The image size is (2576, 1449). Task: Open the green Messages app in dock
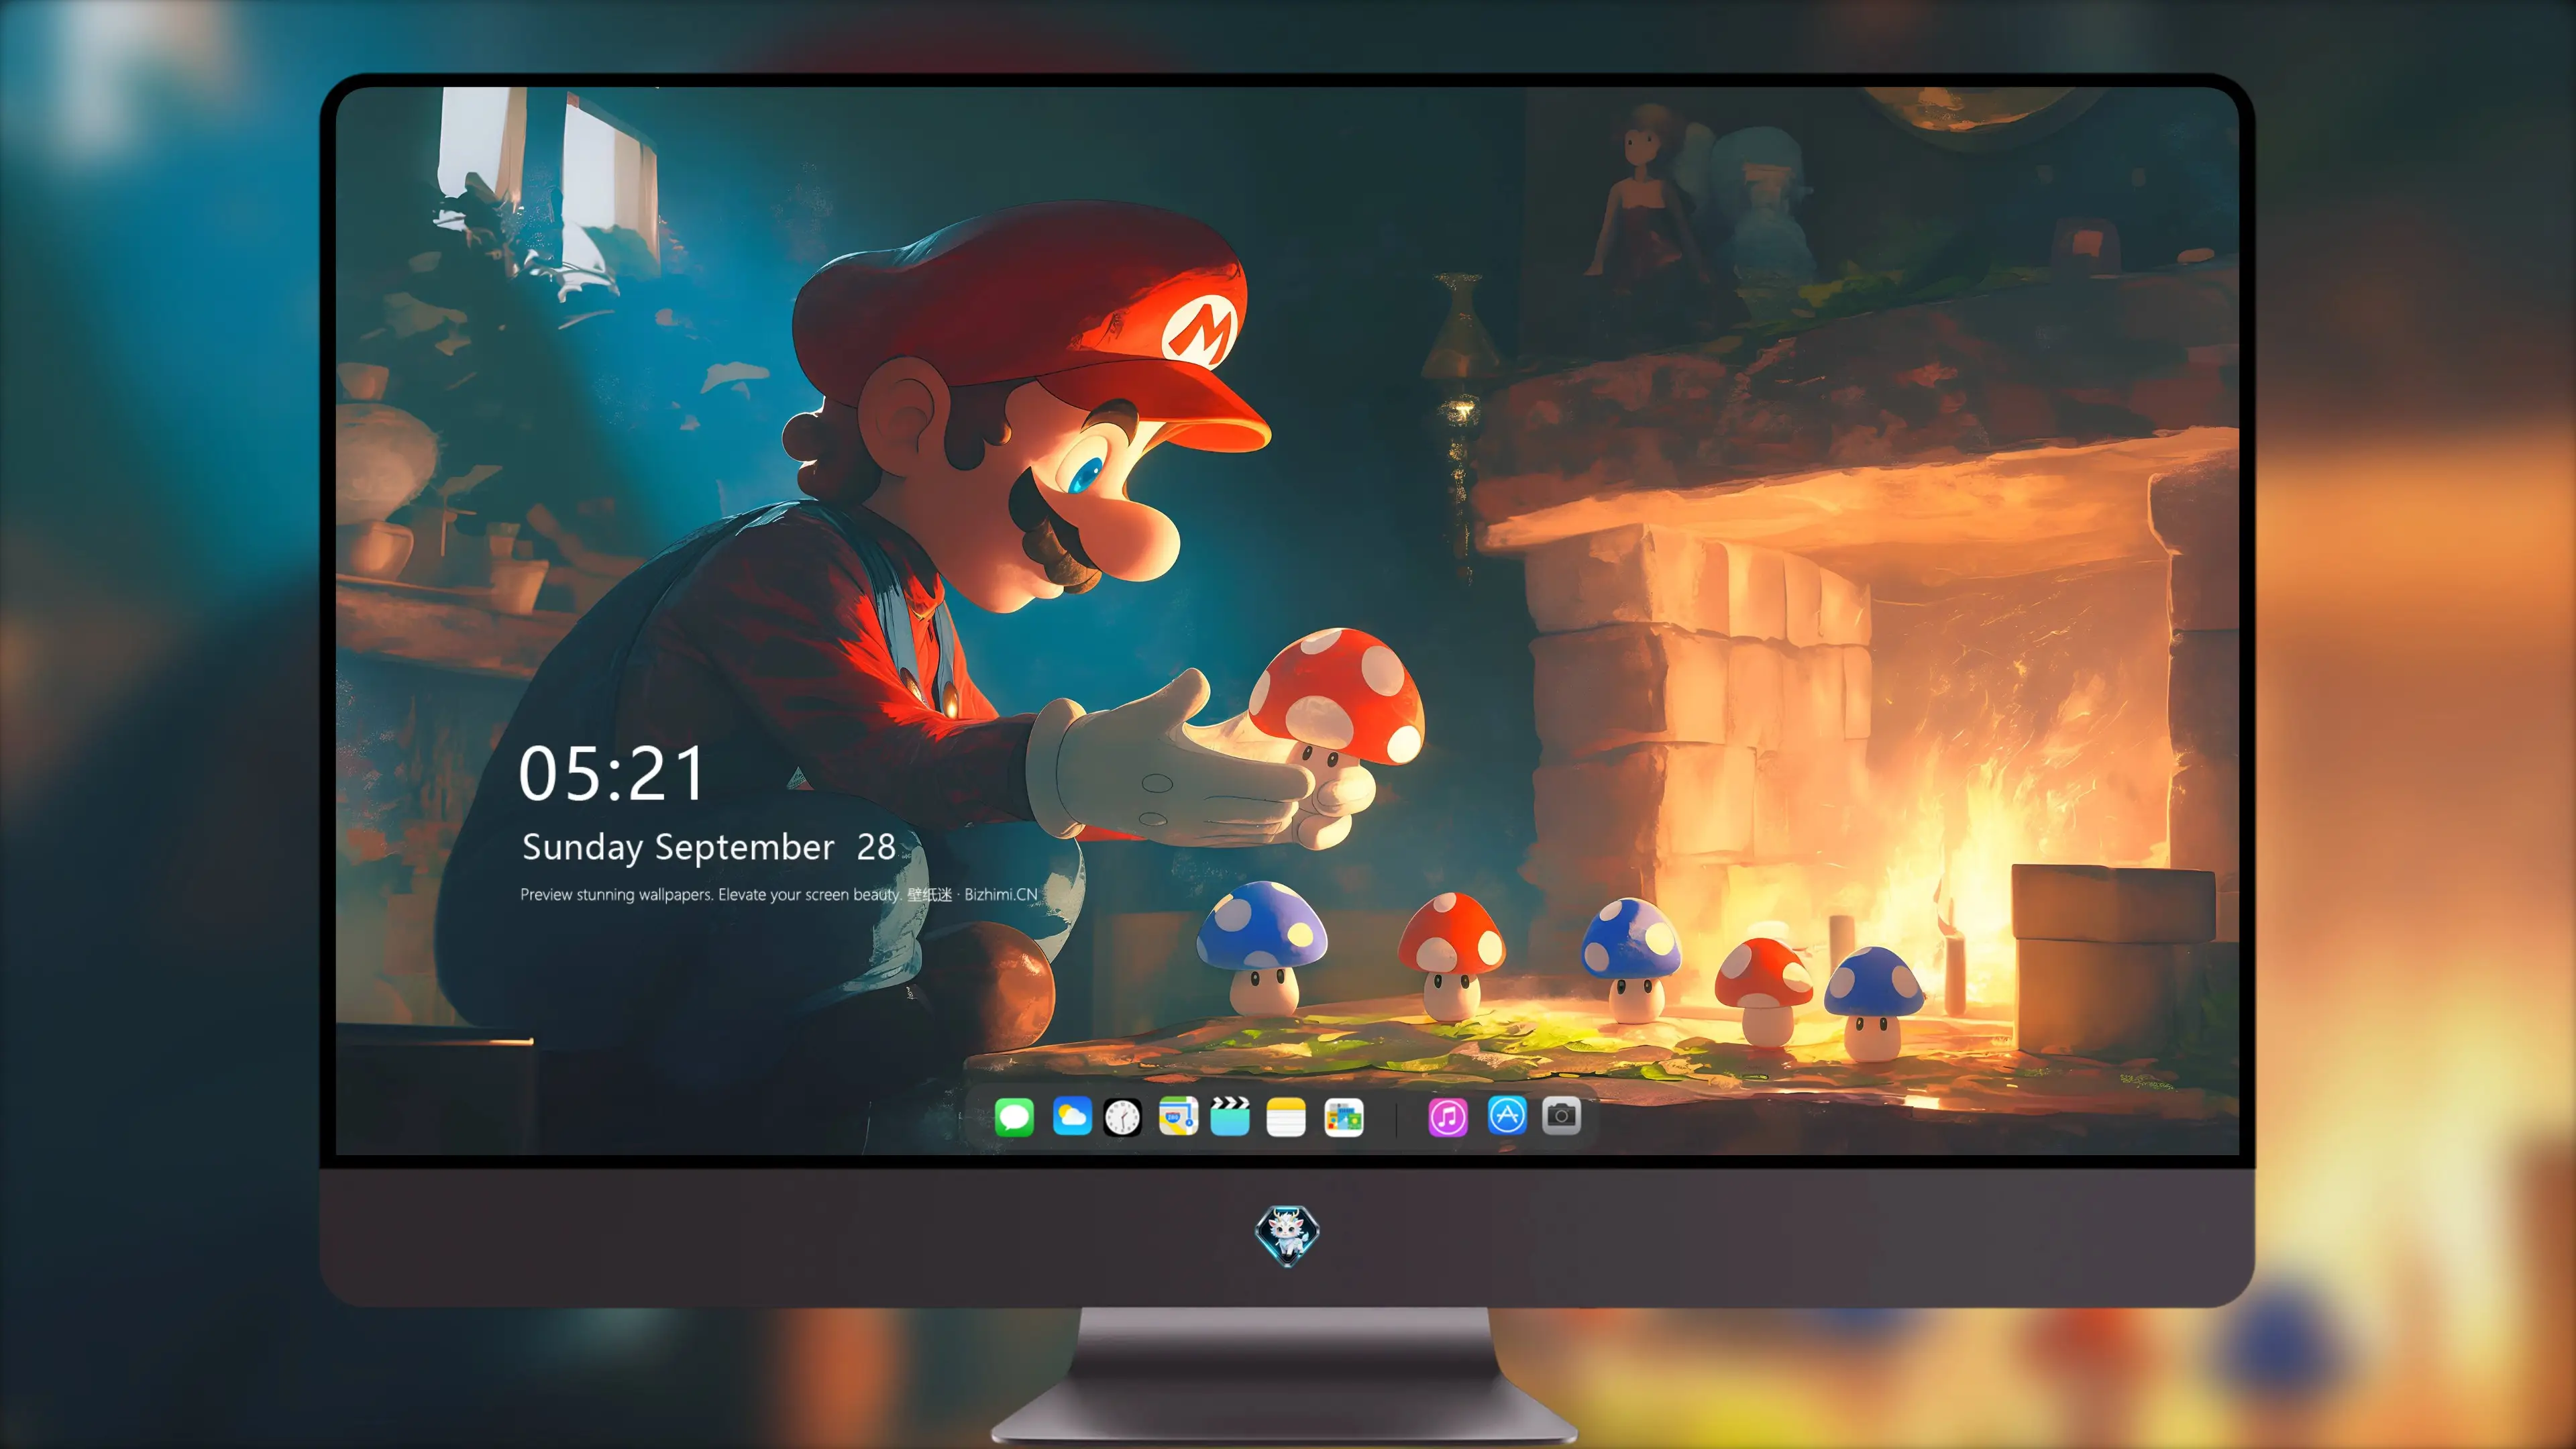coord(1014,1117)
